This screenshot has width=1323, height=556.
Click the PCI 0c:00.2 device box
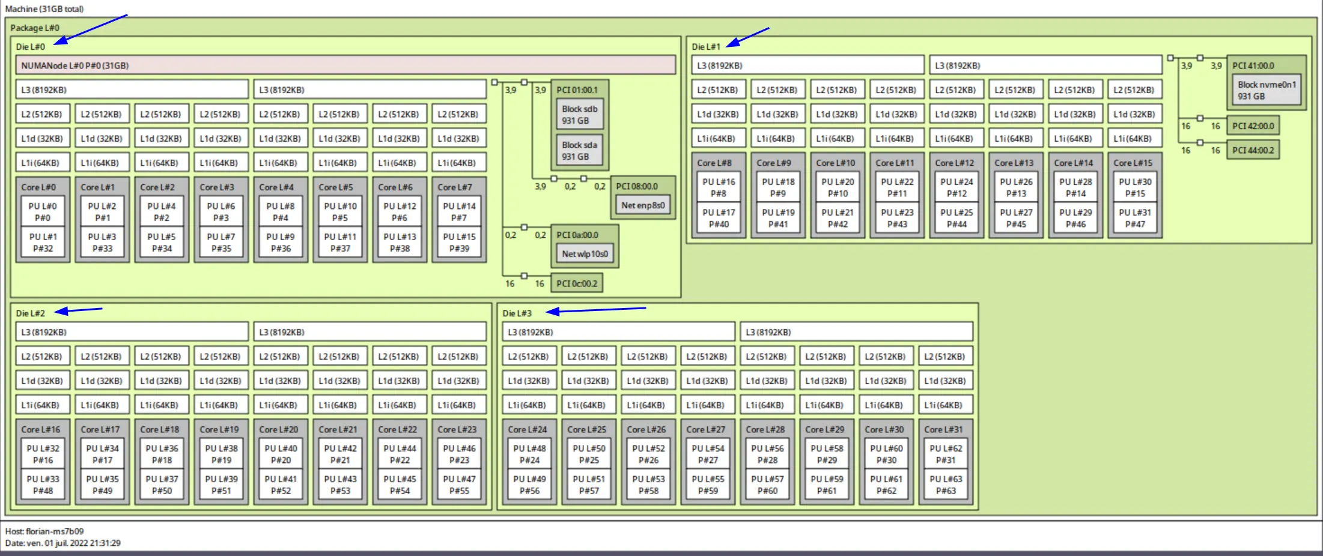pyautogui.click(x=576, y=282)
